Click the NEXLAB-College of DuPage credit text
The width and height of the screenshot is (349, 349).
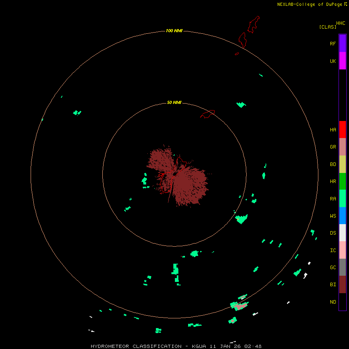tap(309, 4)
